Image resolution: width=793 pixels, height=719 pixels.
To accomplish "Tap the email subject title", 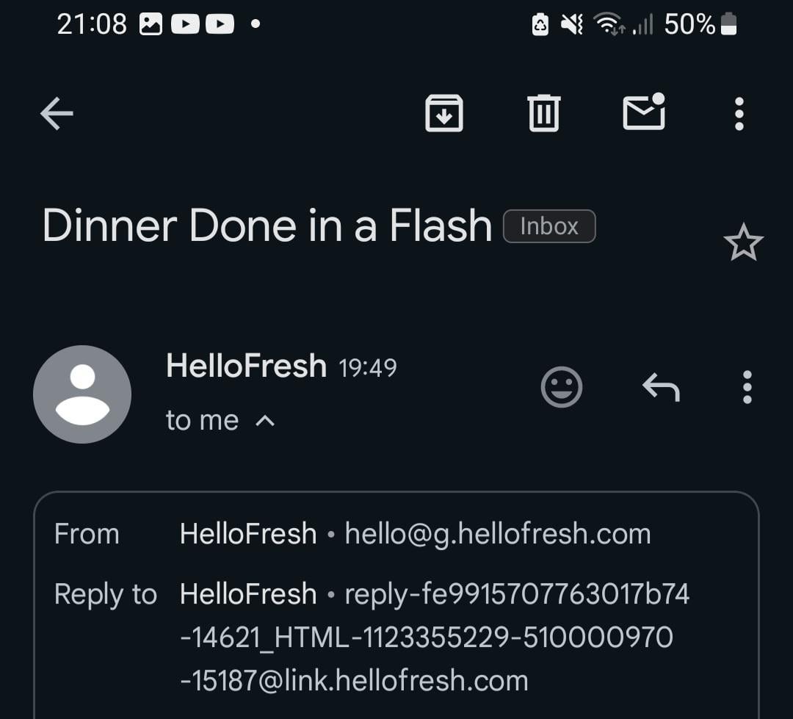I will pos(267,225).
